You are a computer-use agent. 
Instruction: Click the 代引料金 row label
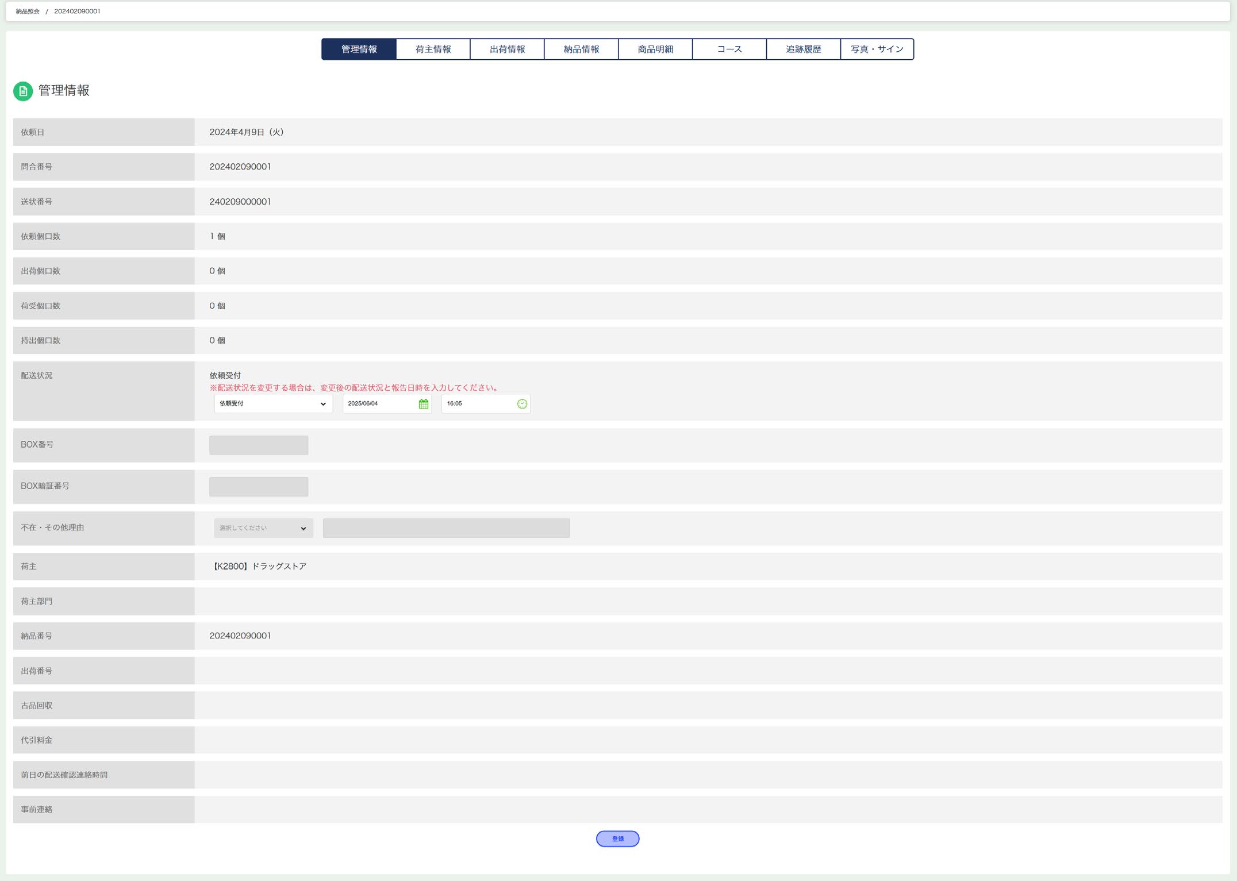pos(37,740)
